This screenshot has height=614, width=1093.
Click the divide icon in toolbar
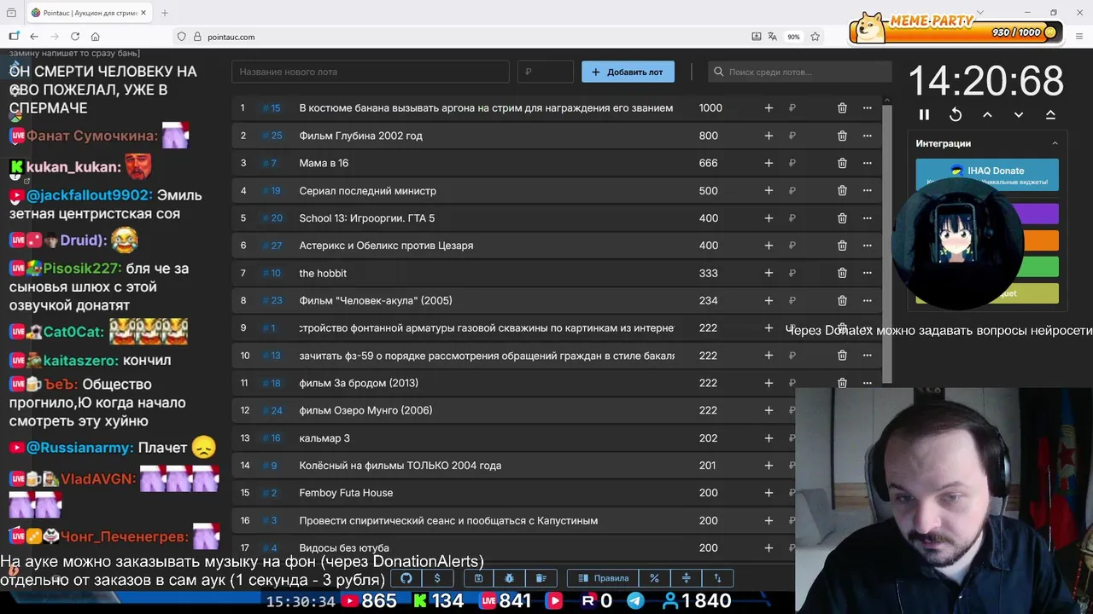point(686,578)
